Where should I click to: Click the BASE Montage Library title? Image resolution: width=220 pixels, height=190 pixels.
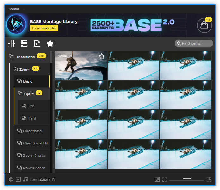click(53, 22)
